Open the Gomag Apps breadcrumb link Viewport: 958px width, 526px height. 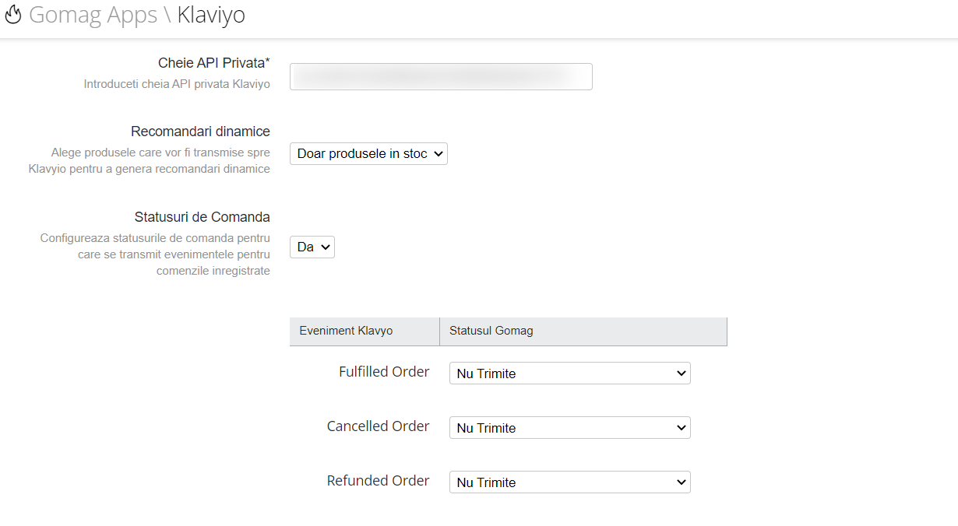point(93,15)
